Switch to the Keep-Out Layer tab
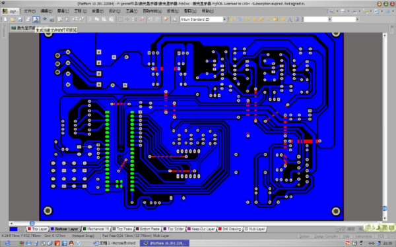The image size is (396, 247). point(201,229)
